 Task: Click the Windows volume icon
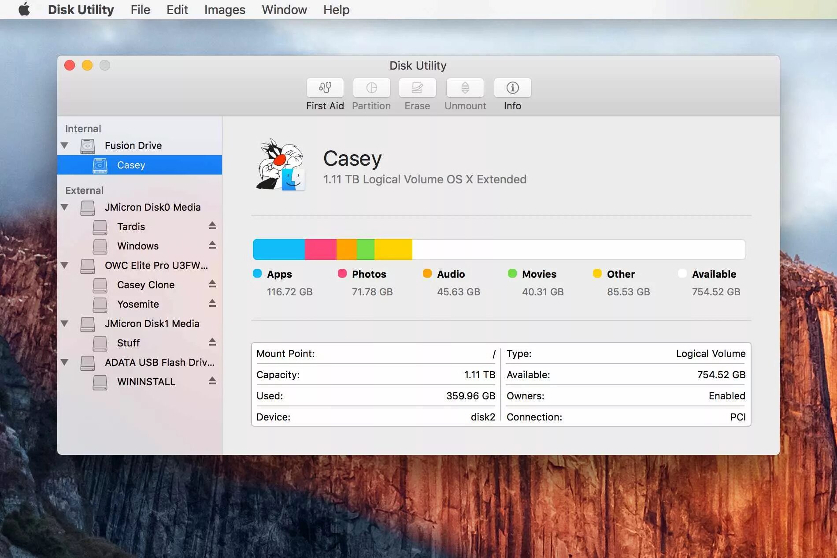100,246
